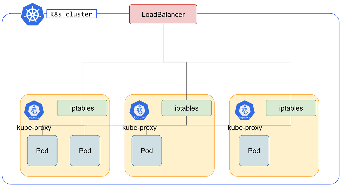
Task: Click the K8s cluster label
Action: [x=71, y=14]
